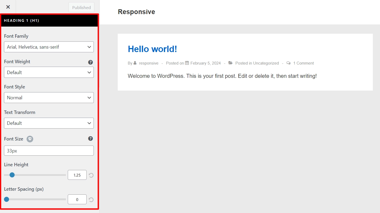The height and width of the screenshot is (213, 380).
Task: Click the responsive author link
Action: [x=149, y=63]
